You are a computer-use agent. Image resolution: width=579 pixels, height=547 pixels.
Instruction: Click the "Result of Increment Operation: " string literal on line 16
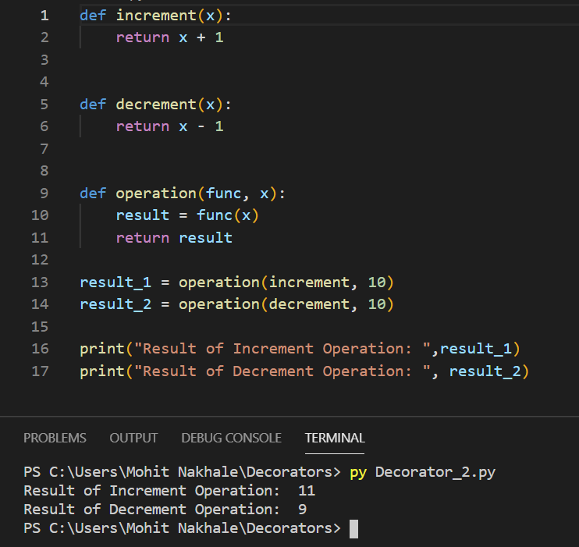pyautogui.click(x=282, y=349)
